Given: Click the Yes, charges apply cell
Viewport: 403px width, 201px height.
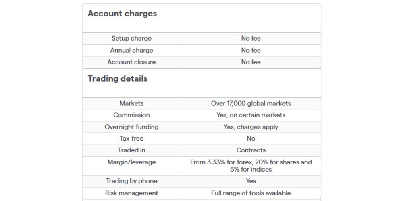Looking at the screenshot, I should 251,127.
